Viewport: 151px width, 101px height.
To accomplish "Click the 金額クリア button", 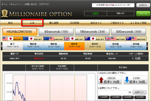I will click(139, 92).
